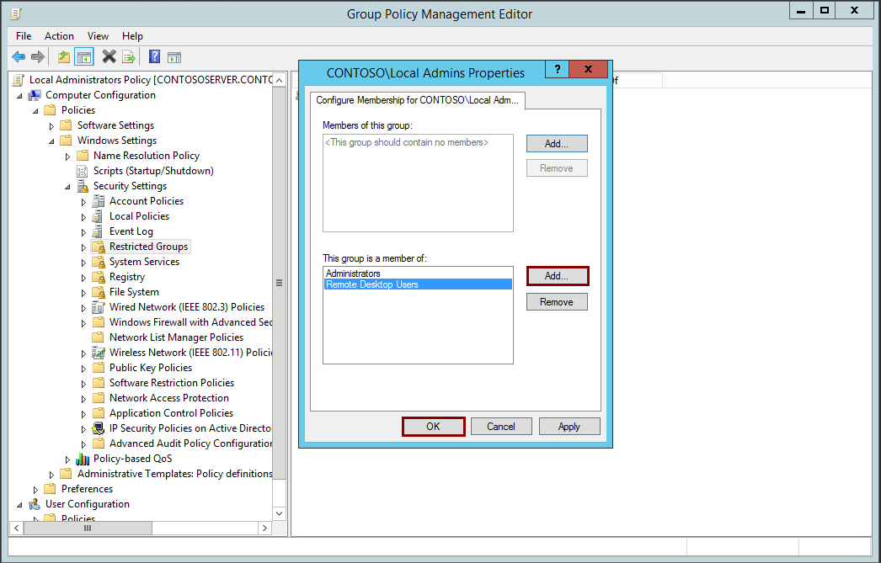Click the standard menus toolbar icon

coord(175,56)
